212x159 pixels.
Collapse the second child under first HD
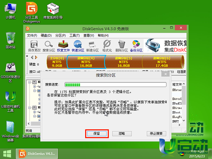point(35,91)
